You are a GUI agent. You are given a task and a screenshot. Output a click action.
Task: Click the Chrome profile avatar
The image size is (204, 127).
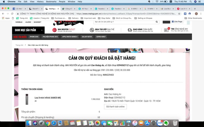[196, 14]
